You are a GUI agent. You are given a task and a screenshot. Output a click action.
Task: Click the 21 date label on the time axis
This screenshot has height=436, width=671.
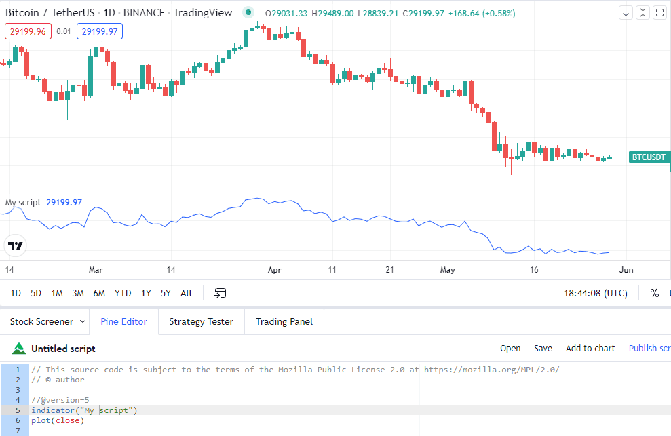tap(389, 270)
